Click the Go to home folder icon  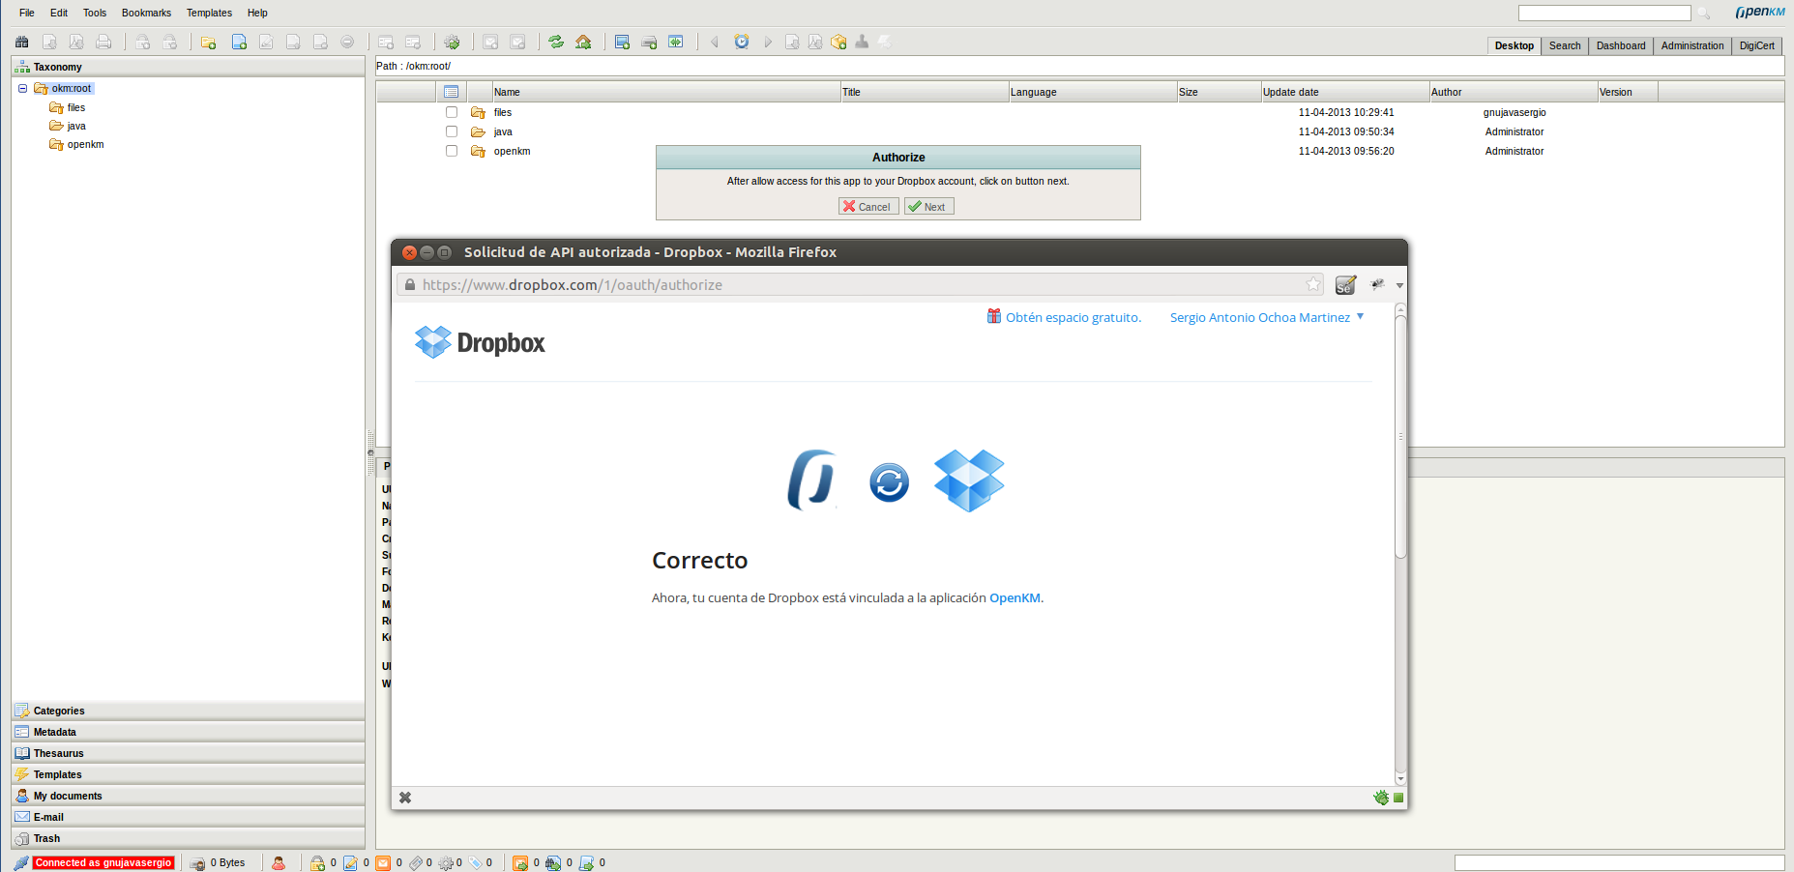(583, 43)
